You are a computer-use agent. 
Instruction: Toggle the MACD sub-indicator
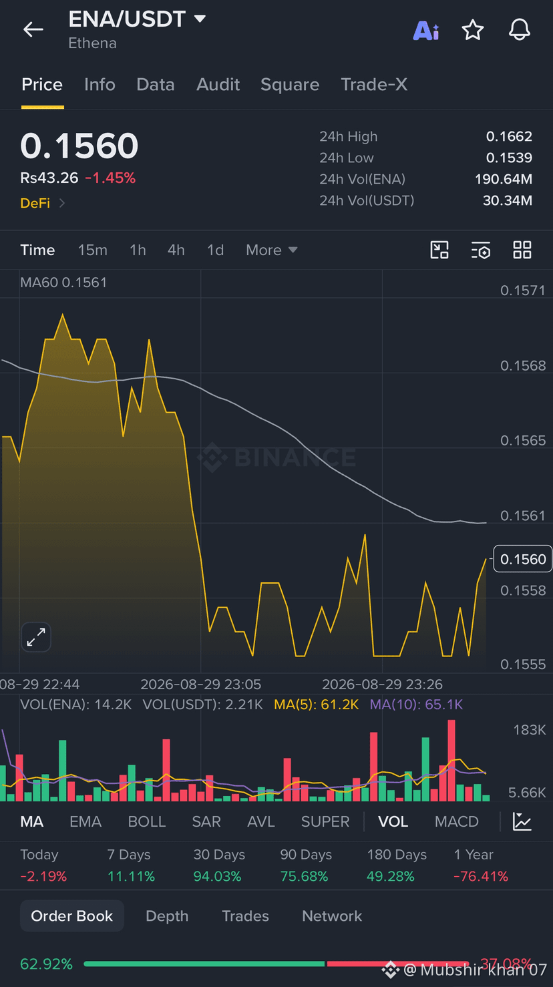point(457,821)
